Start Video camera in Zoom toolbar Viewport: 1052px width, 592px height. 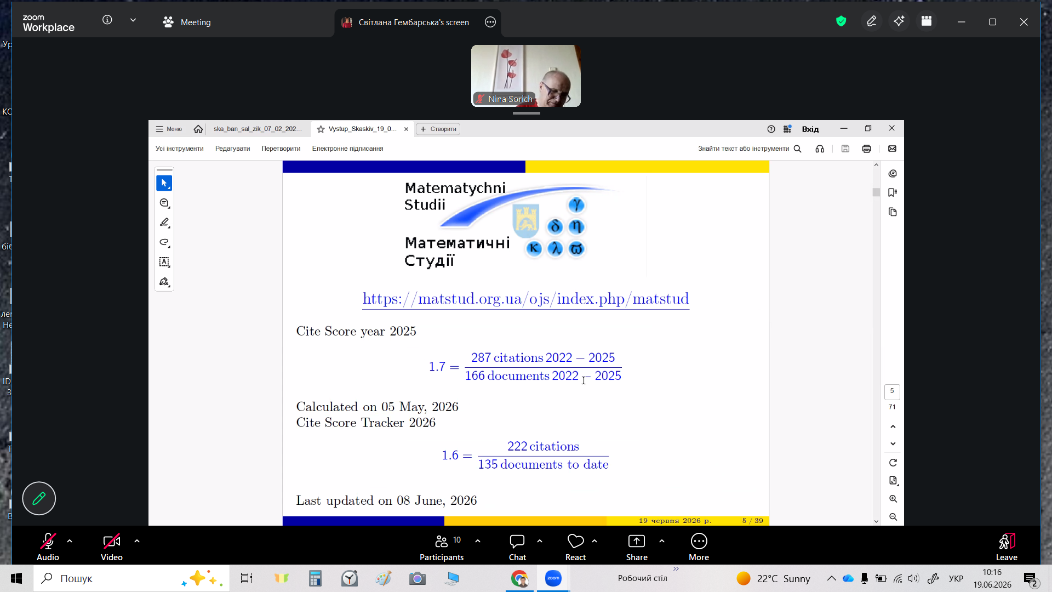click(x=111, y=547)
